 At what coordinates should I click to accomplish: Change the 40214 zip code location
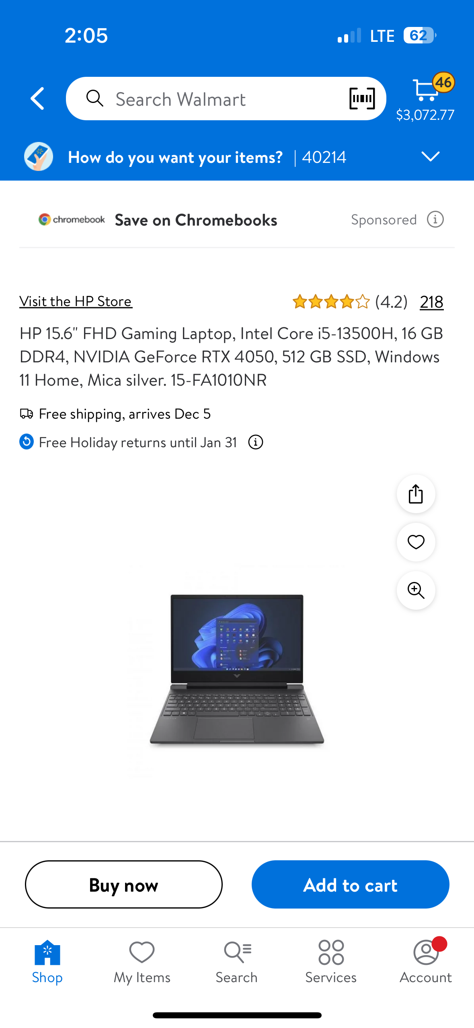click(324, 157)
